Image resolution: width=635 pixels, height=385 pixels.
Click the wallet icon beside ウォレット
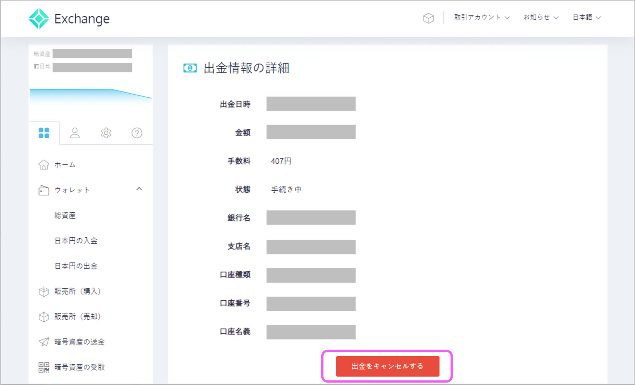click(x=44, y=190)
